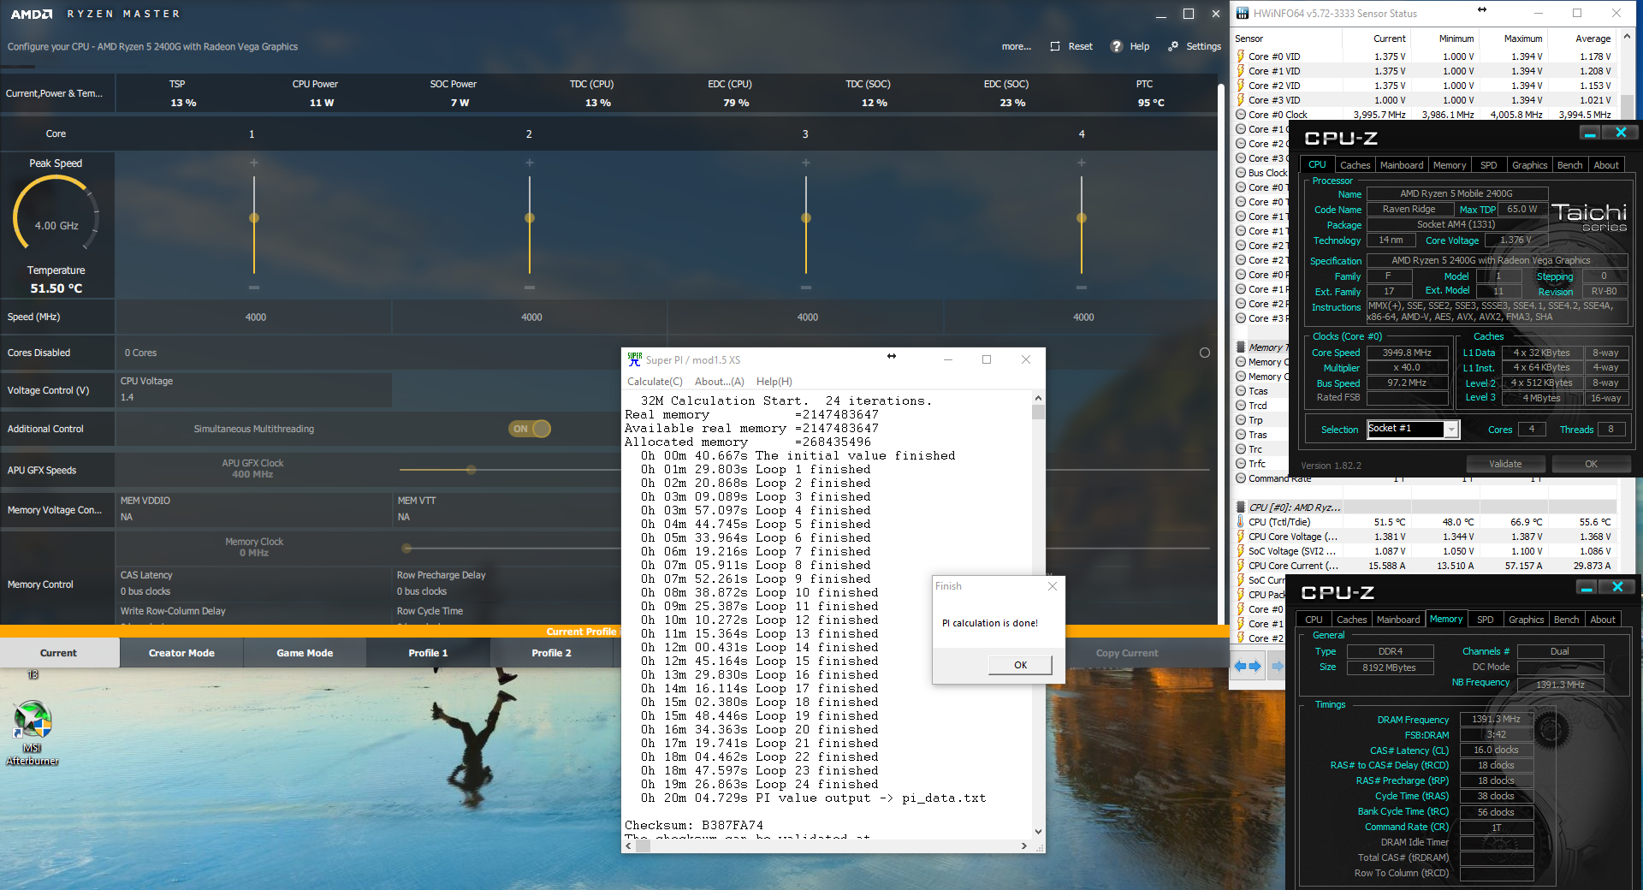Click HWiNFO single right-arrow toolbar button

coord(1277,666)
